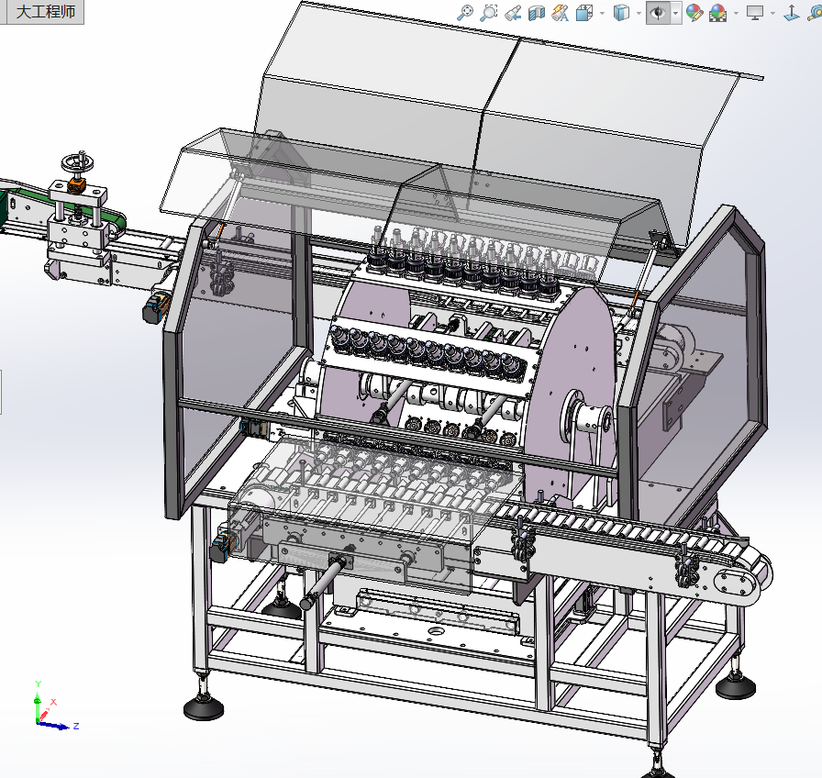Click the Display Style cube icon
822x778 pixels.
pyautogui.click(x=622, y=12)
